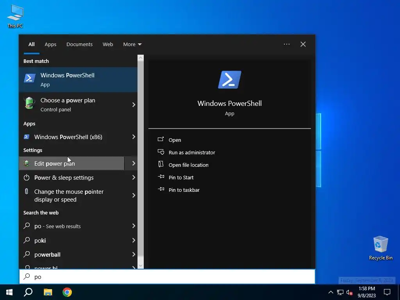Open the Action Center notifications icon
Image resolution: width=400 pixels, height=300 pixels.
pyautogui.click(x=387, y=292)
